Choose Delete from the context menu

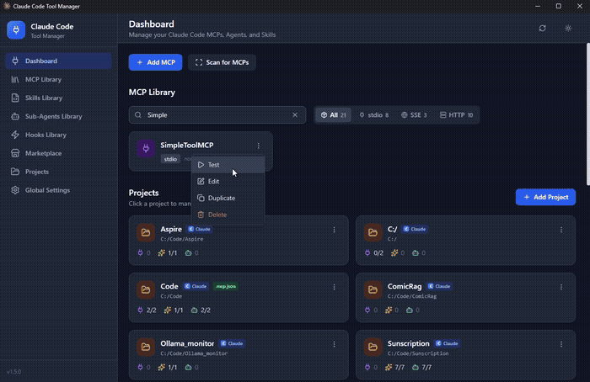tap(228, 215)
